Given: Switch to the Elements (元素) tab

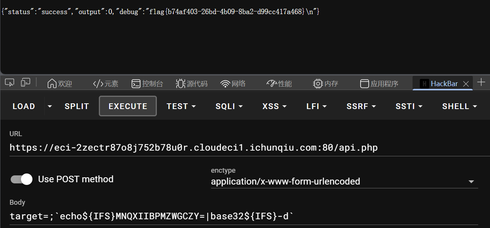Looking at the screenshot, I should pos(106,84).
